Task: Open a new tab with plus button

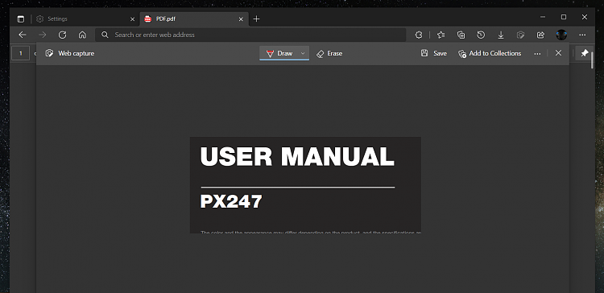Action: (257, 19)
